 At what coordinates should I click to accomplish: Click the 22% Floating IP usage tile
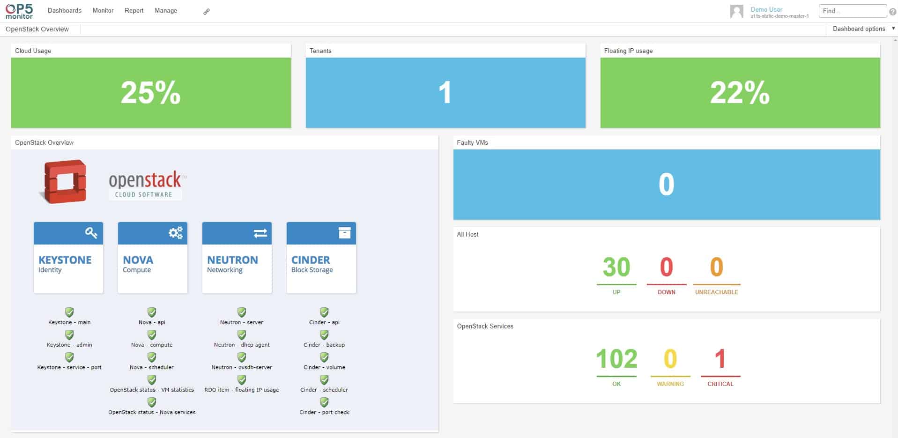[x=740, y=93]
